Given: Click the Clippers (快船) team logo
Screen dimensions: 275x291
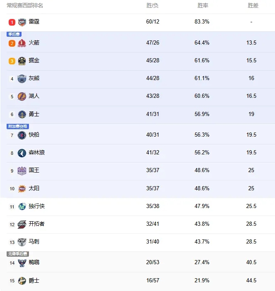Looking at the screenshot, I should point(22,135).
